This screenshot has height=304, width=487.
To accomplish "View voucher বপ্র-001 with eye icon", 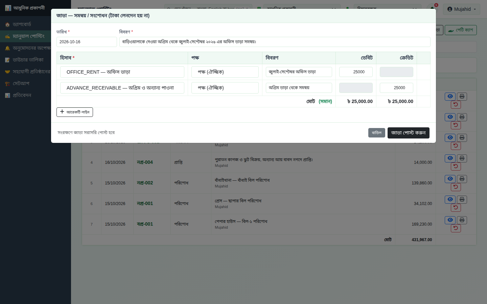I will 450,220.
